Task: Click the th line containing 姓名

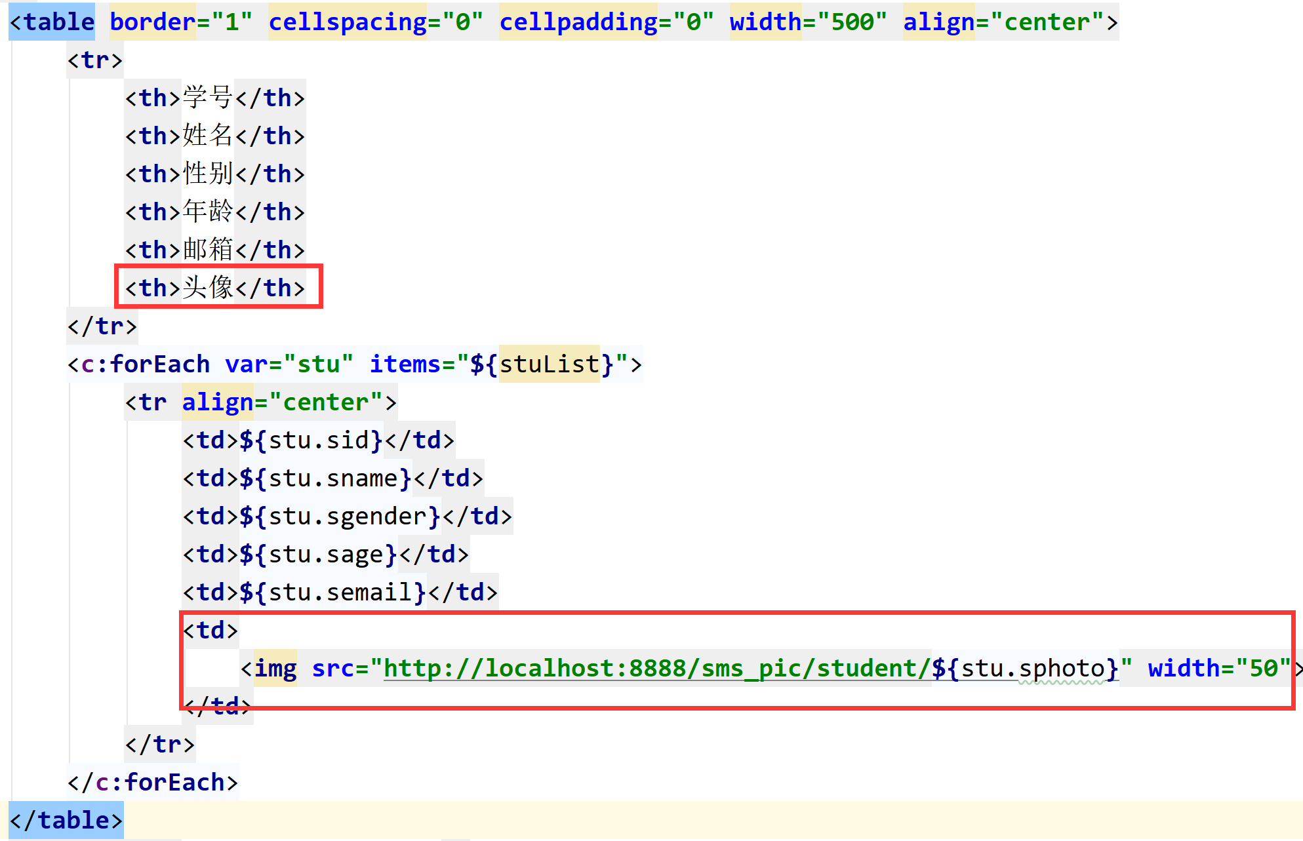Action: 215,136
